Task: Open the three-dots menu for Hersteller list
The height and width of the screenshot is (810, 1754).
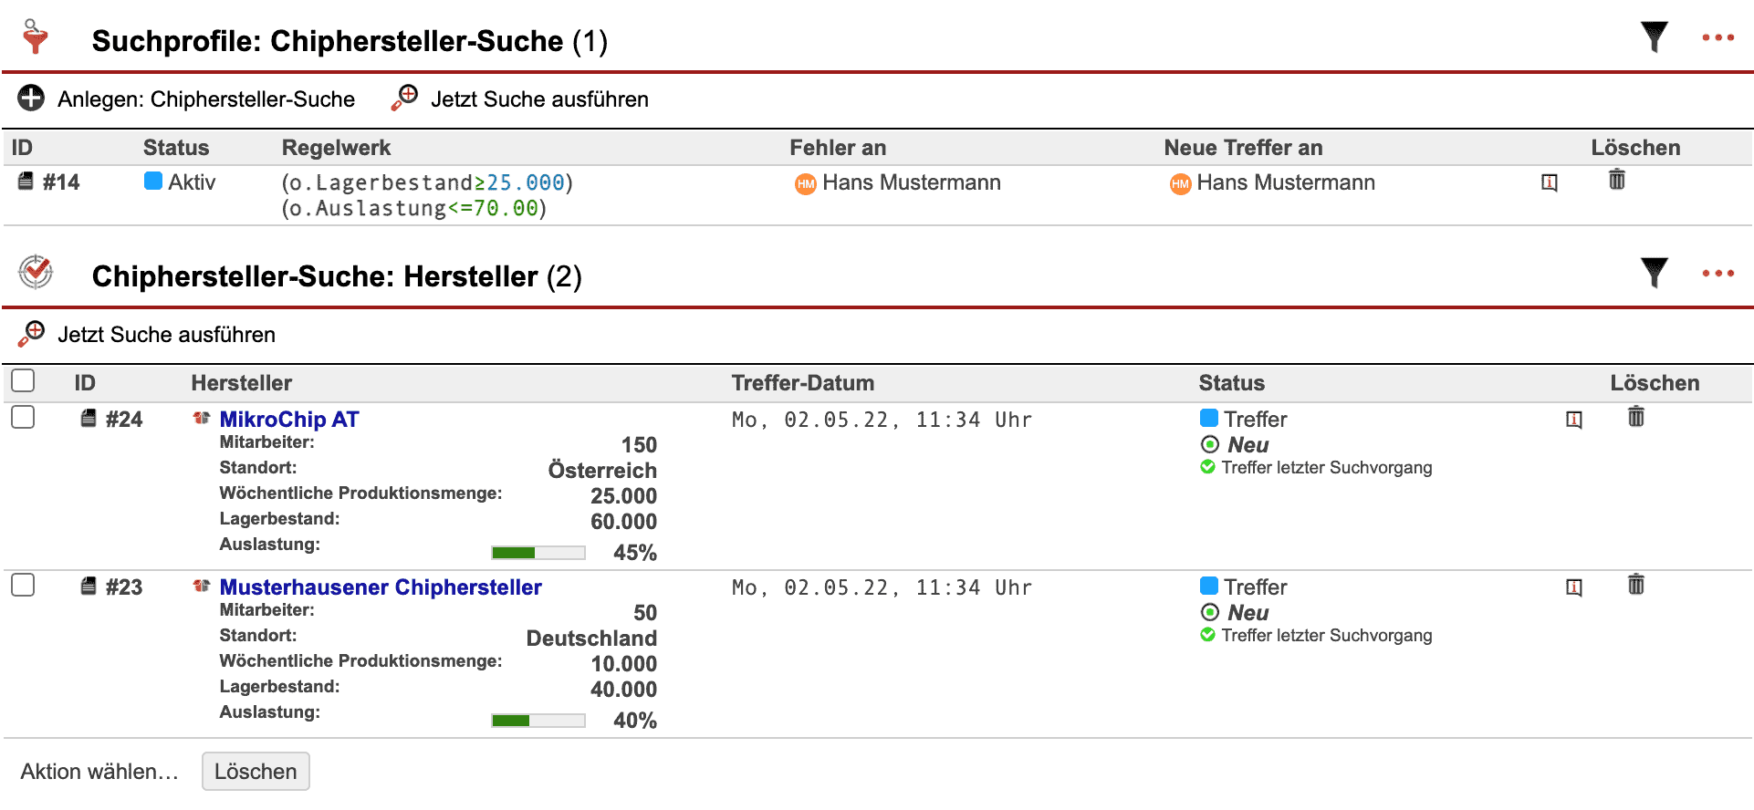Action: [x=1717, y=274]
